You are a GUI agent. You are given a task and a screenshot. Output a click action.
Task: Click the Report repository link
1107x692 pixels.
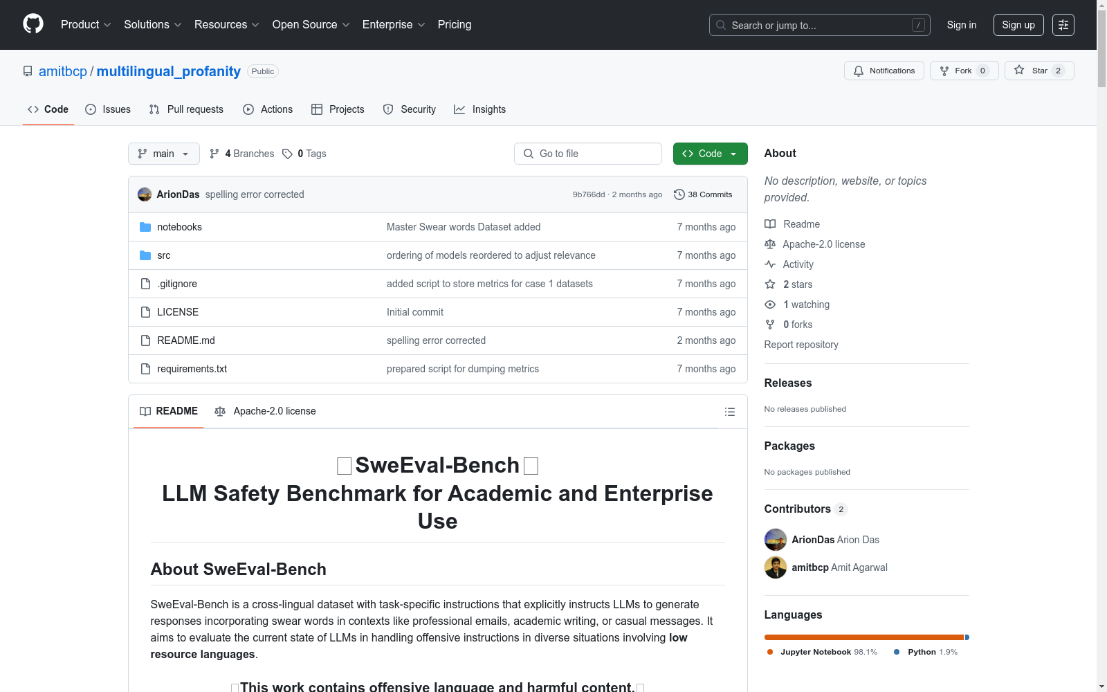(x=801, y=345)
